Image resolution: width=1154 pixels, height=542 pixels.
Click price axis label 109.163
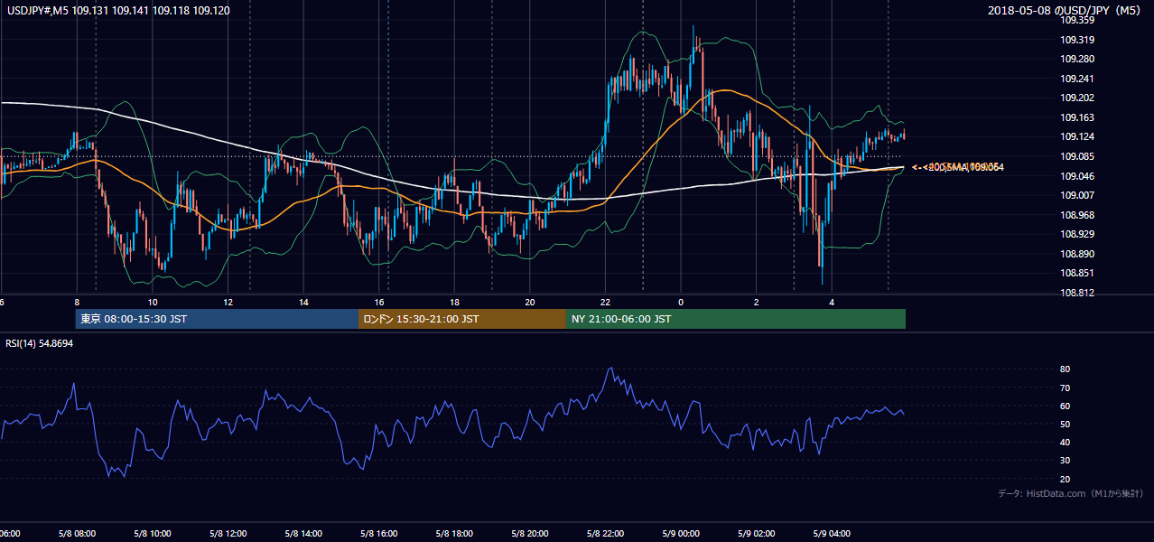coord(1078,117)
